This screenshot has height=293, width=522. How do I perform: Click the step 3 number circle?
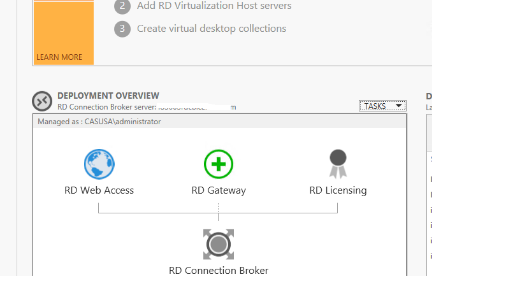click(x=122, y=29)
